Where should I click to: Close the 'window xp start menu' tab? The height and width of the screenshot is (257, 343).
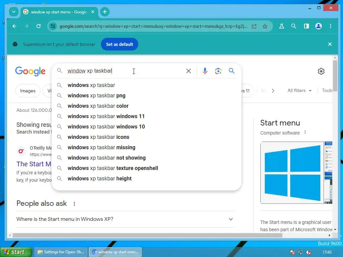[93, 12]
